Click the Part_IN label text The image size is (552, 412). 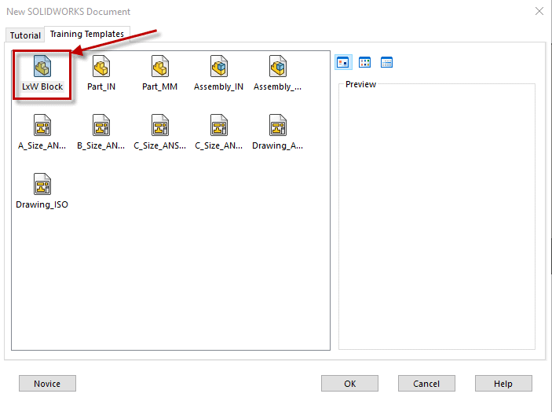coord(101,86)
